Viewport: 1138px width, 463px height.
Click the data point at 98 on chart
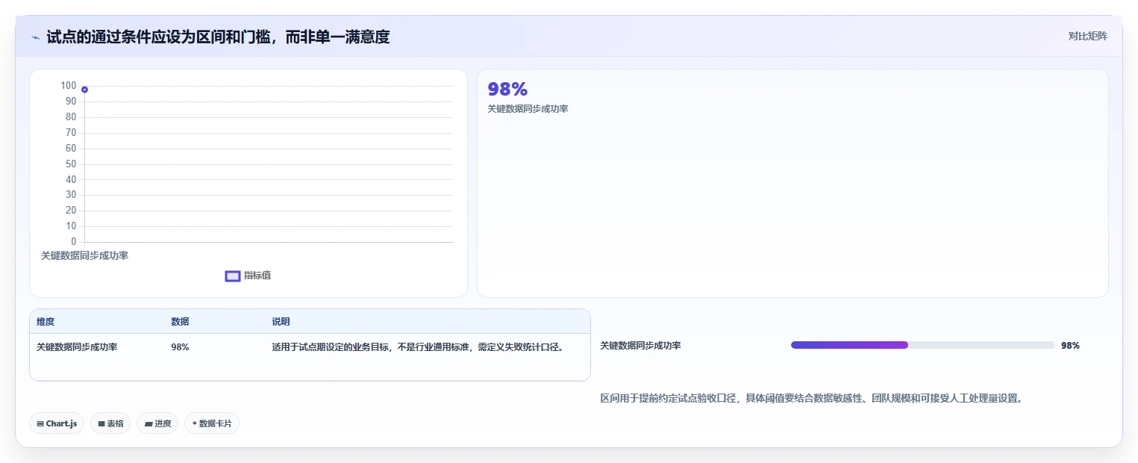[84, 90]
